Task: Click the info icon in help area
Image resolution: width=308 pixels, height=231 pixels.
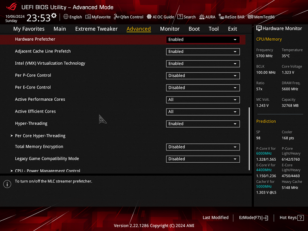Action: pyautogui.click(x=7, y=184)
